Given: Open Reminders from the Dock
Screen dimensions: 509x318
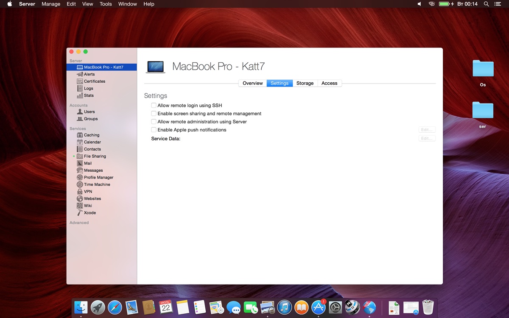Looking at the screenshot, I should click(200, 307).
